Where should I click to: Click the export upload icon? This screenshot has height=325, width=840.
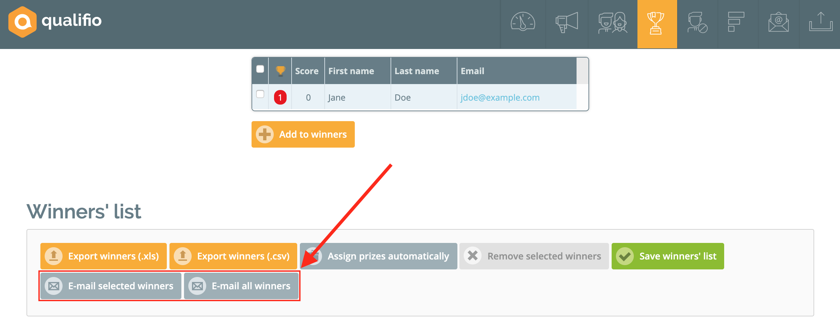pyautogui.click(x=820, y=22)
